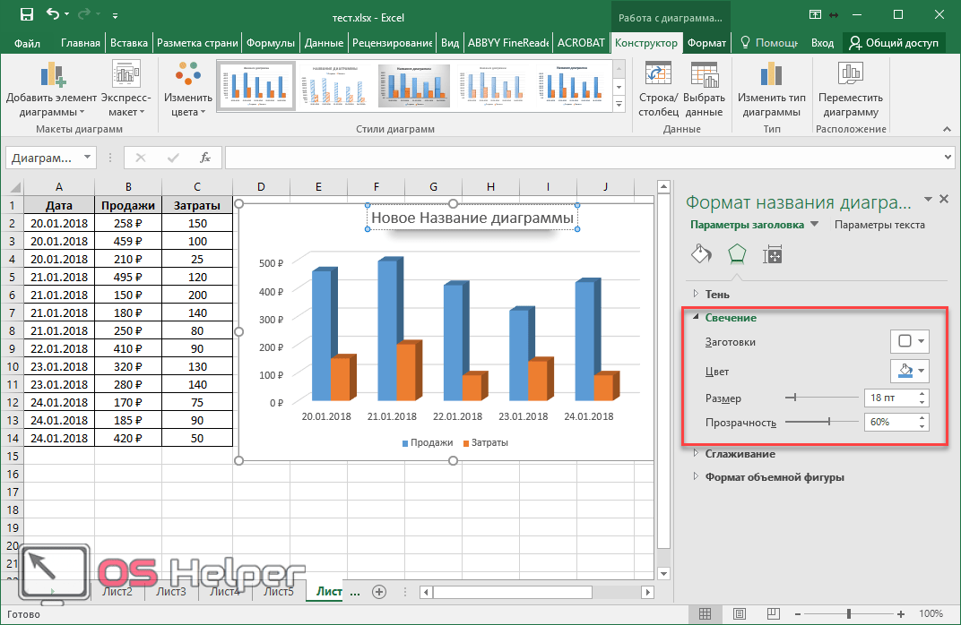Click Параметры текста link
This screenshot has height=625, width=961.
879,225
